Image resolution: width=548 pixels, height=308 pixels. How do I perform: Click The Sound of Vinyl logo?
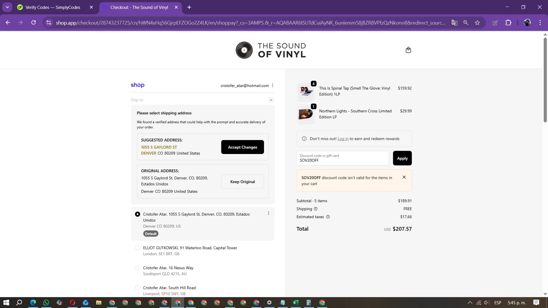pyautogui.click(x=271, y=50)
